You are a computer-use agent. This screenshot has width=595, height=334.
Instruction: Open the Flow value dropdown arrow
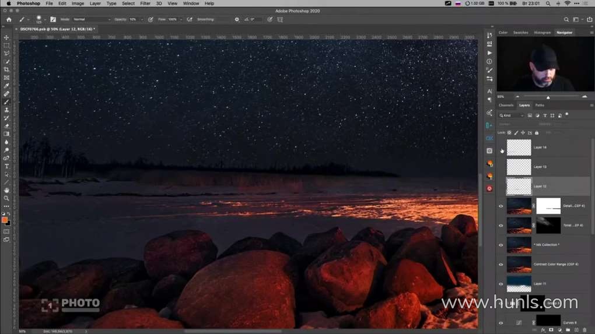point(181,19)
